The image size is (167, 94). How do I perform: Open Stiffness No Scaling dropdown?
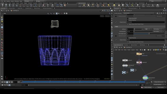tap(159, 29)
